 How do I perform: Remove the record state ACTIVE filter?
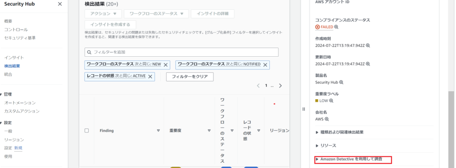tap(150, 76)
